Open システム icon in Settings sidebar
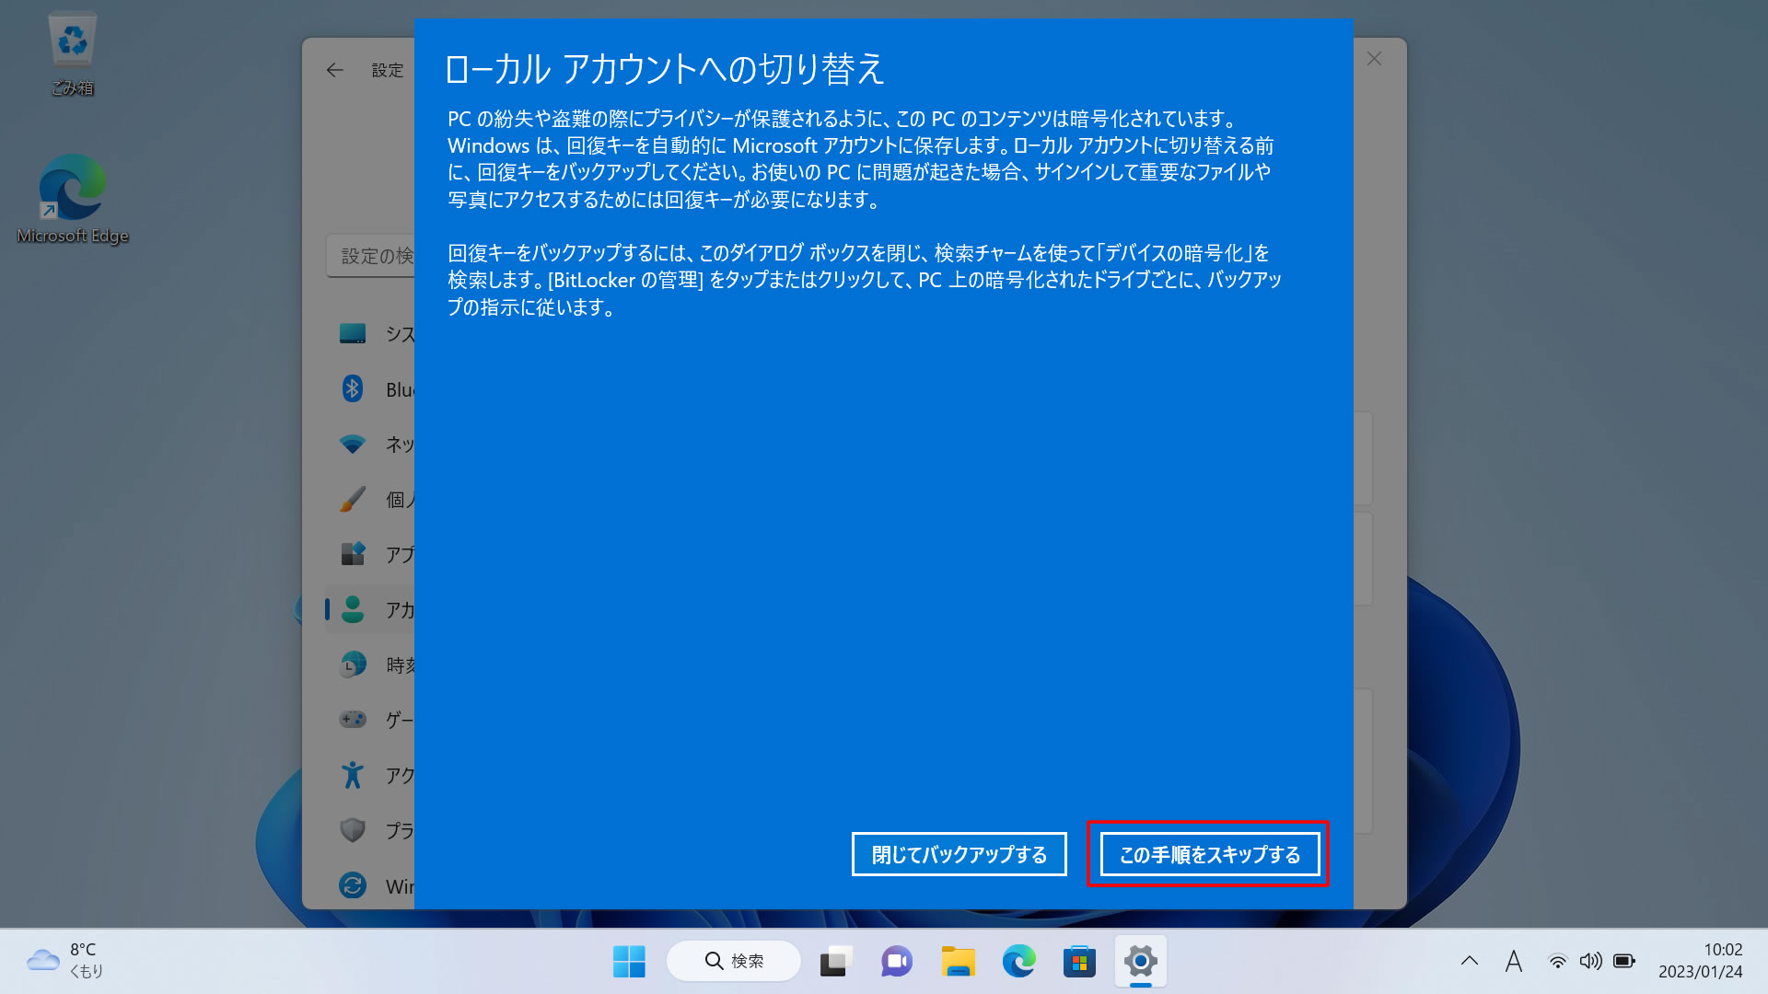 [353, 333]
